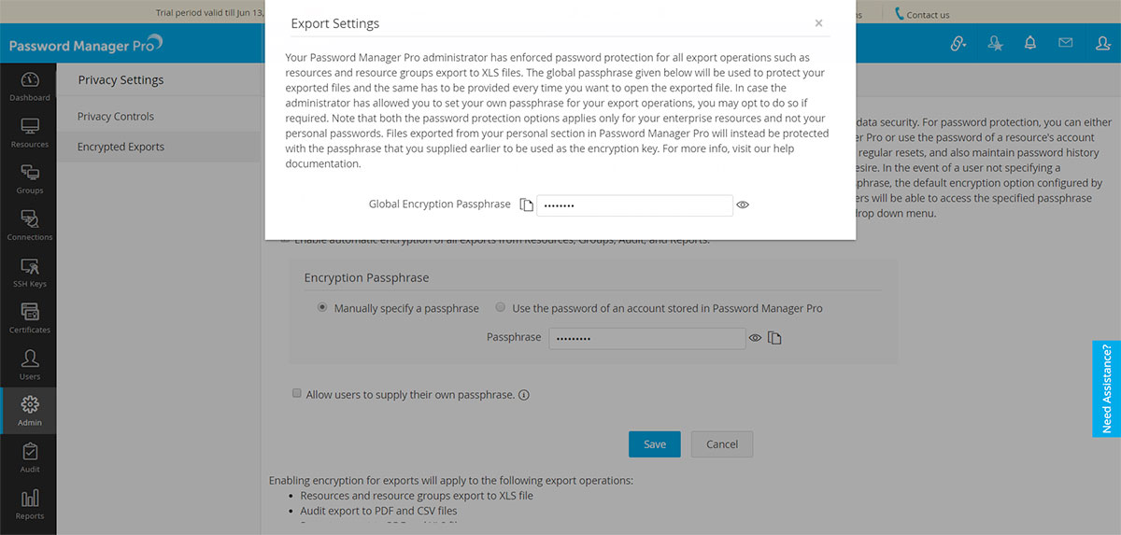
Task: Click the notifications bell icon
Action: click(x=1030, y=43)
